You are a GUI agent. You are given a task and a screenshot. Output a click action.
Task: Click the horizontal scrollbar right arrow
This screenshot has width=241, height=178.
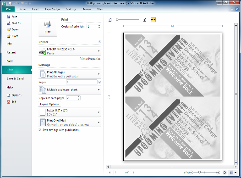[x=236, y=167]
